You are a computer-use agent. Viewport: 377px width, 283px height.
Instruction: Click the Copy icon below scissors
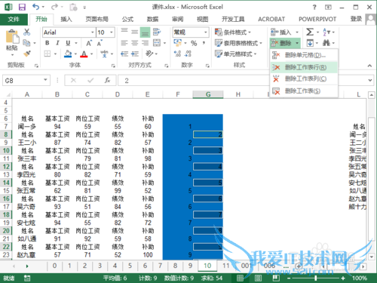[x=26, y=43]
